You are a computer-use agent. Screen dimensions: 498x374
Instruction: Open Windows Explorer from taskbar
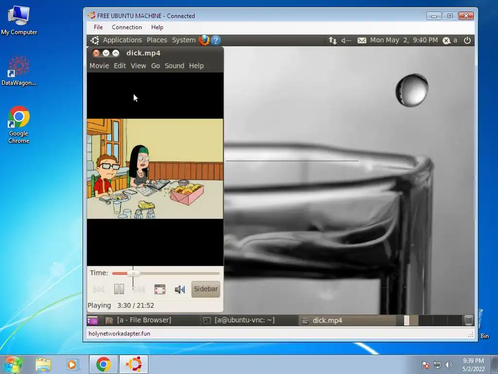[x=43, y=364]
